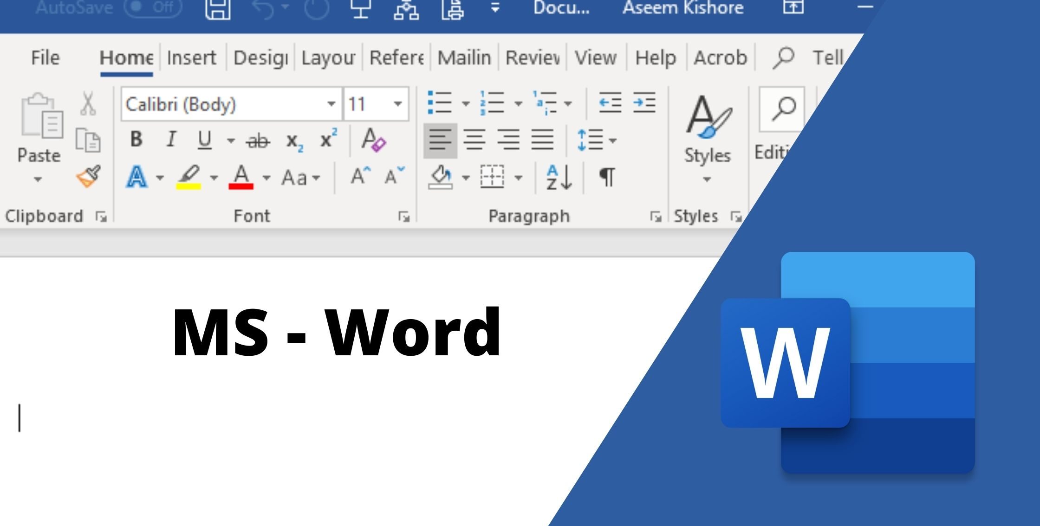This screenshot has width=1040, height=526.
Task: Click Decrease Indent icon
Action: (610, 103)
